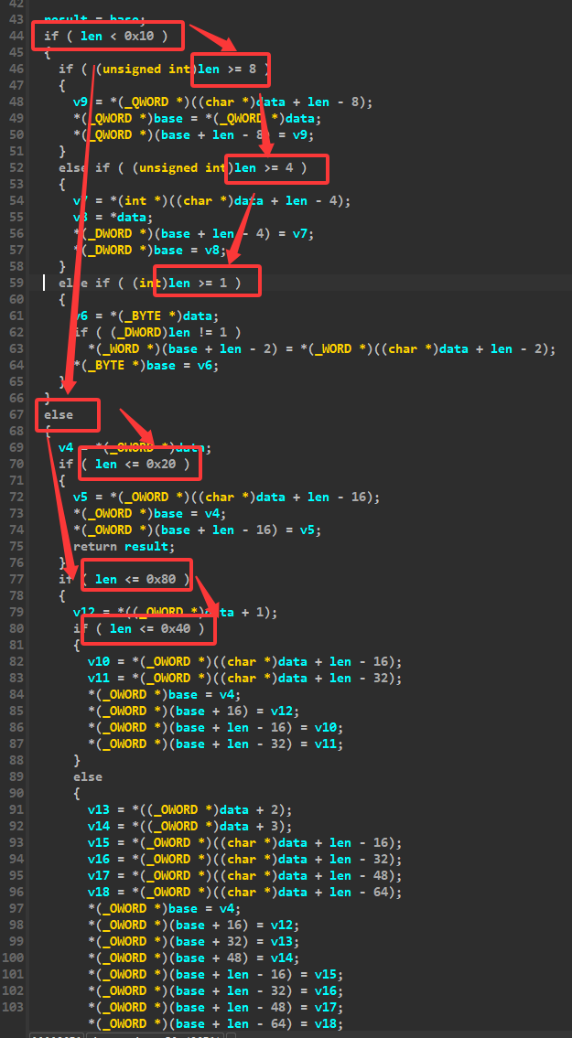Select '*(_OWORD *)(base + len - 16) = v10;'
Image resolution: width=572 pixels, height=1038 pixels.
coord(215,728)
